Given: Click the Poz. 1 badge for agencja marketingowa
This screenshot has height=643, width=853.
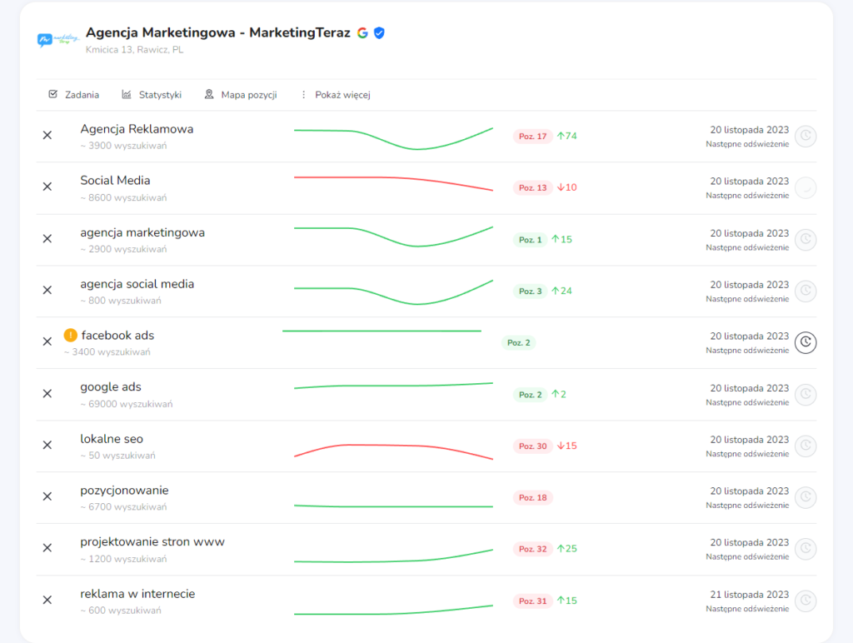Looking at the screenshot, I should tap(530, 240).
